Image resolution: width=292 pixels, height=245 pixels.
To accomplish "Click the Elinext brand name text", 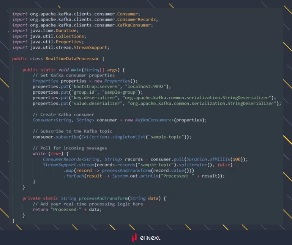I will coord(150,238).
